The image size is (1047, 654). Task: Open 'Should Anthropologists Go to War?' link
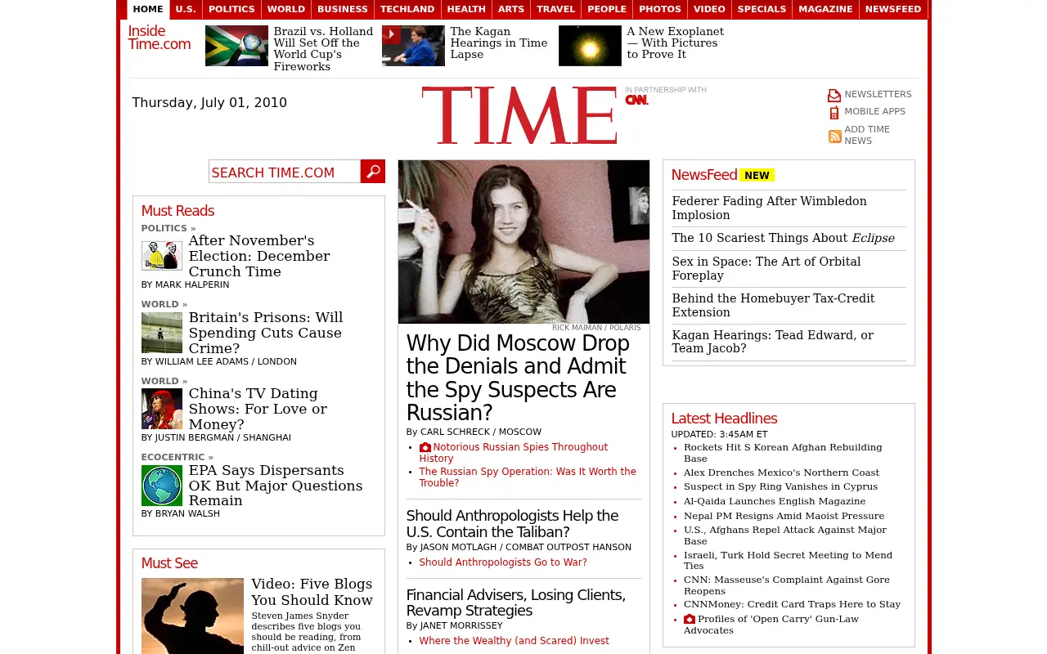point(503,562)
